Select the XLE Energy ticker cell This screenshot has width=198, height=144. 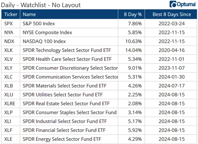(9, 139)
